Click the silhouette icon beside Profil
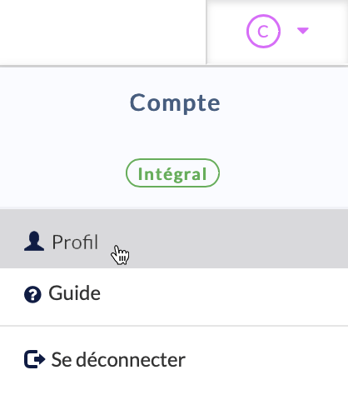This screenshot has width=348, height=395. [34, 241]
